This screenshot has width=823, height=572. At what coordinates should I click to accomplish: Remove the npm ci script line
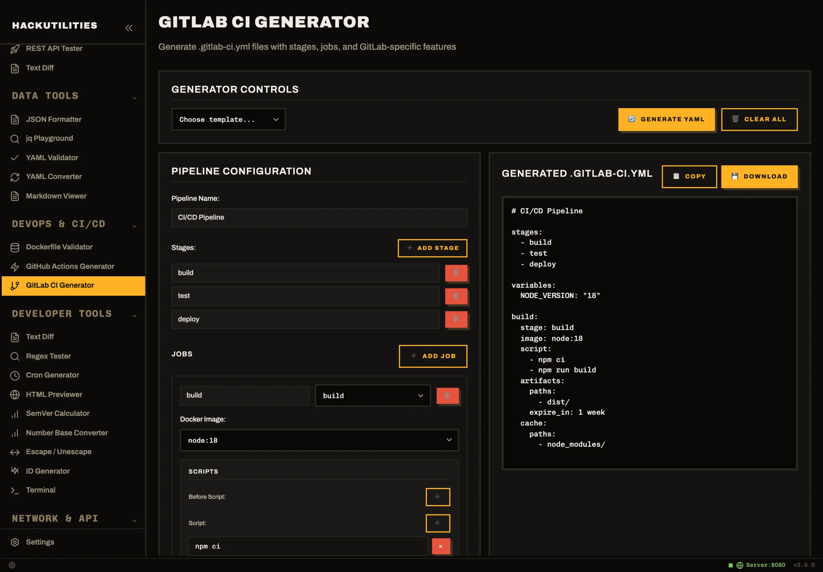coord(441,547)
